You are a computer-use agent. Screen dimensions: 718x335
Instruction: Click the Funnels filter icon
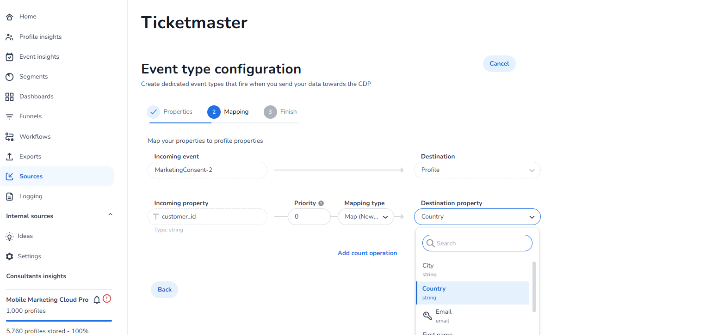pyautogui.click(x=9, y=116)
